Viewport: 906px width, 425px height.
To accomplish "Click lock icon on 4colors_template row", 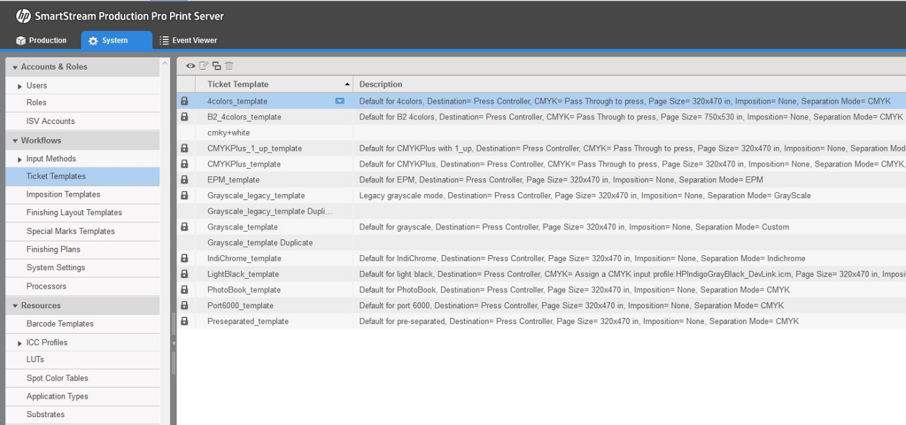I will [184, 101].
